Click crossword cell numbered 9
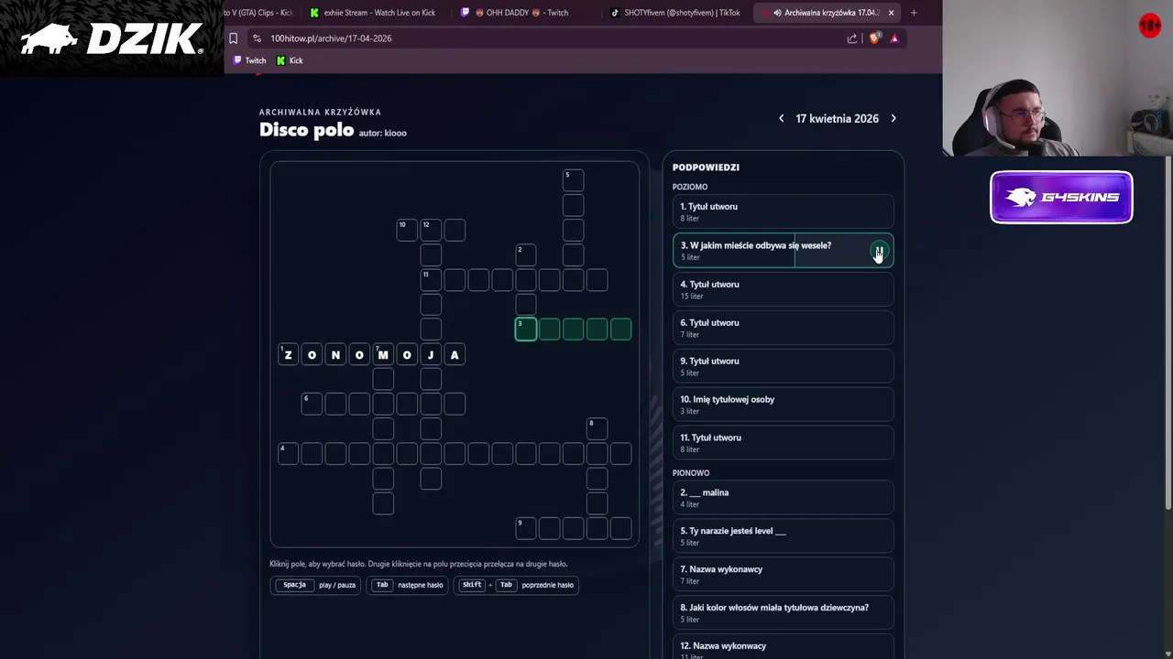 click(525, 528)
